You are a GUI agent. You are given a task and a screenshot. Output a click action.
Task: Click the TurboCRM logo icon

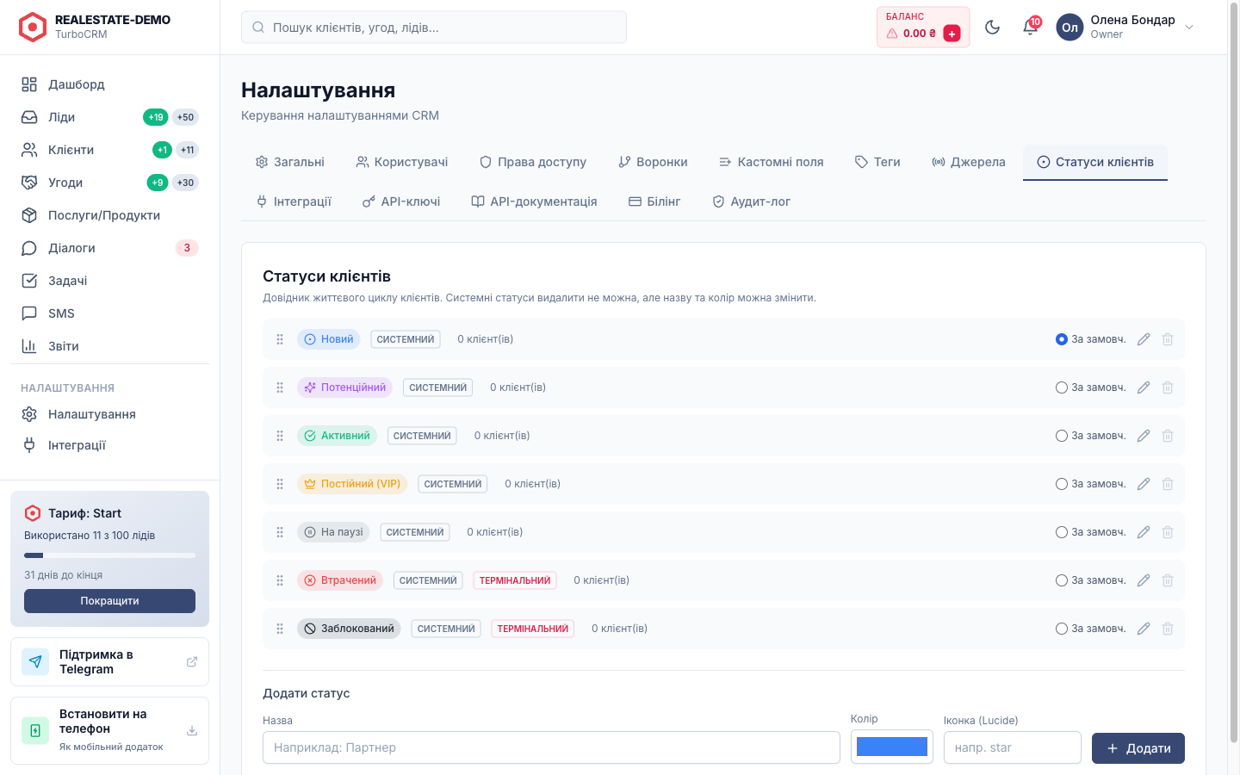[x=33, y=27]
